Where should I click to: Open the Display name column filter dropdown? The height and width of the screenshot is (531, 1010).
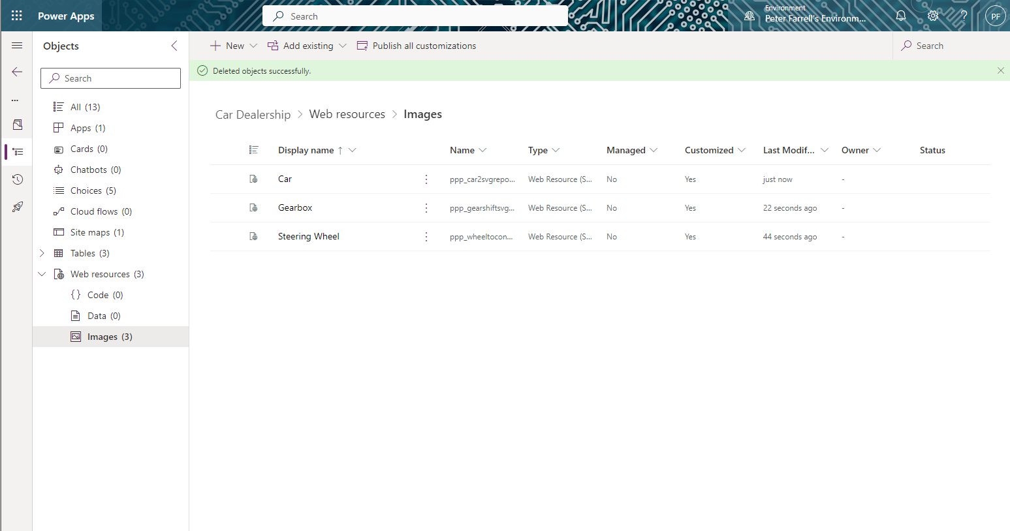[x=353, y=150]
